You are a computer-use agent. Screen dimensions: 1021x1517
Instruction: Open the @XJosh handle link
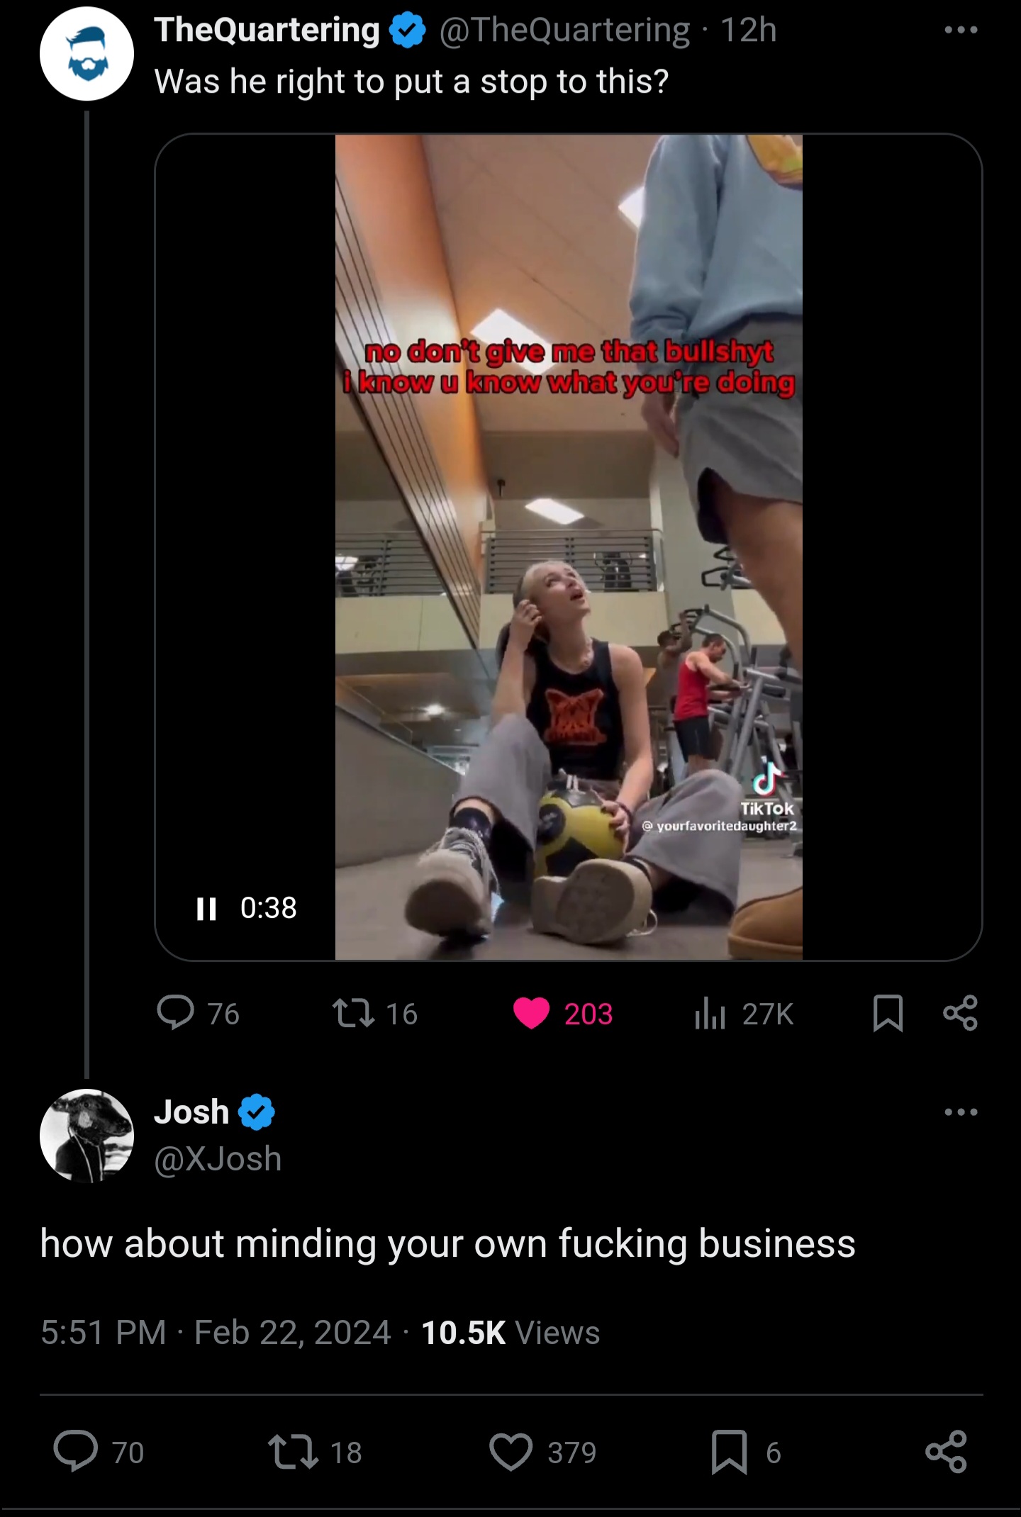point(218,1158)
